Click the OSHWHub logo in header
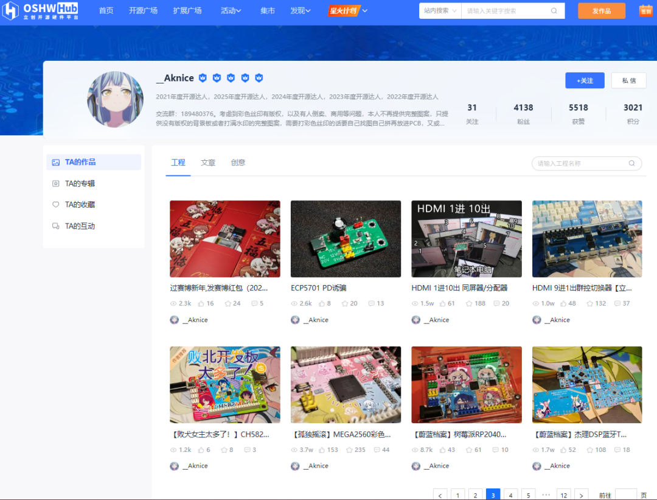657x500 pixels. [42, 11]
